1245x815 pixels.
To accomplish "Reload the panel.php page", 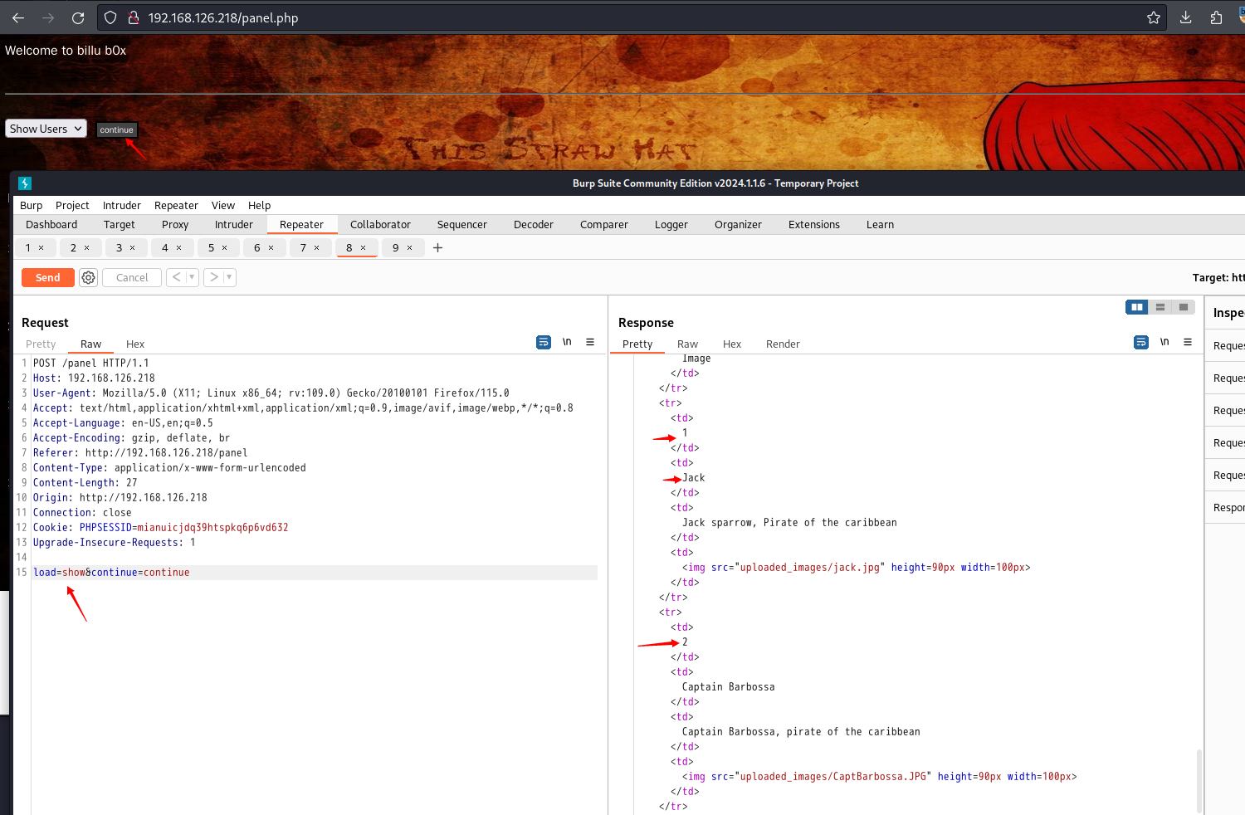I will click(78, 17).
